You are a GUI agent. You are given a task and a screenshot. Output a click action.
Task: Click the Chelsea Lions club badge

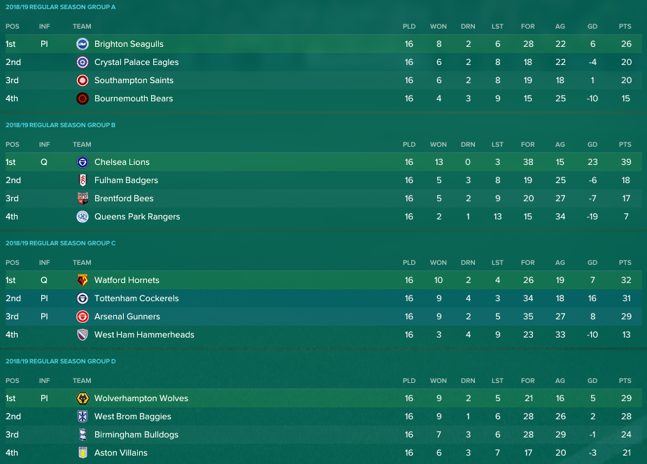coord(83,162)
